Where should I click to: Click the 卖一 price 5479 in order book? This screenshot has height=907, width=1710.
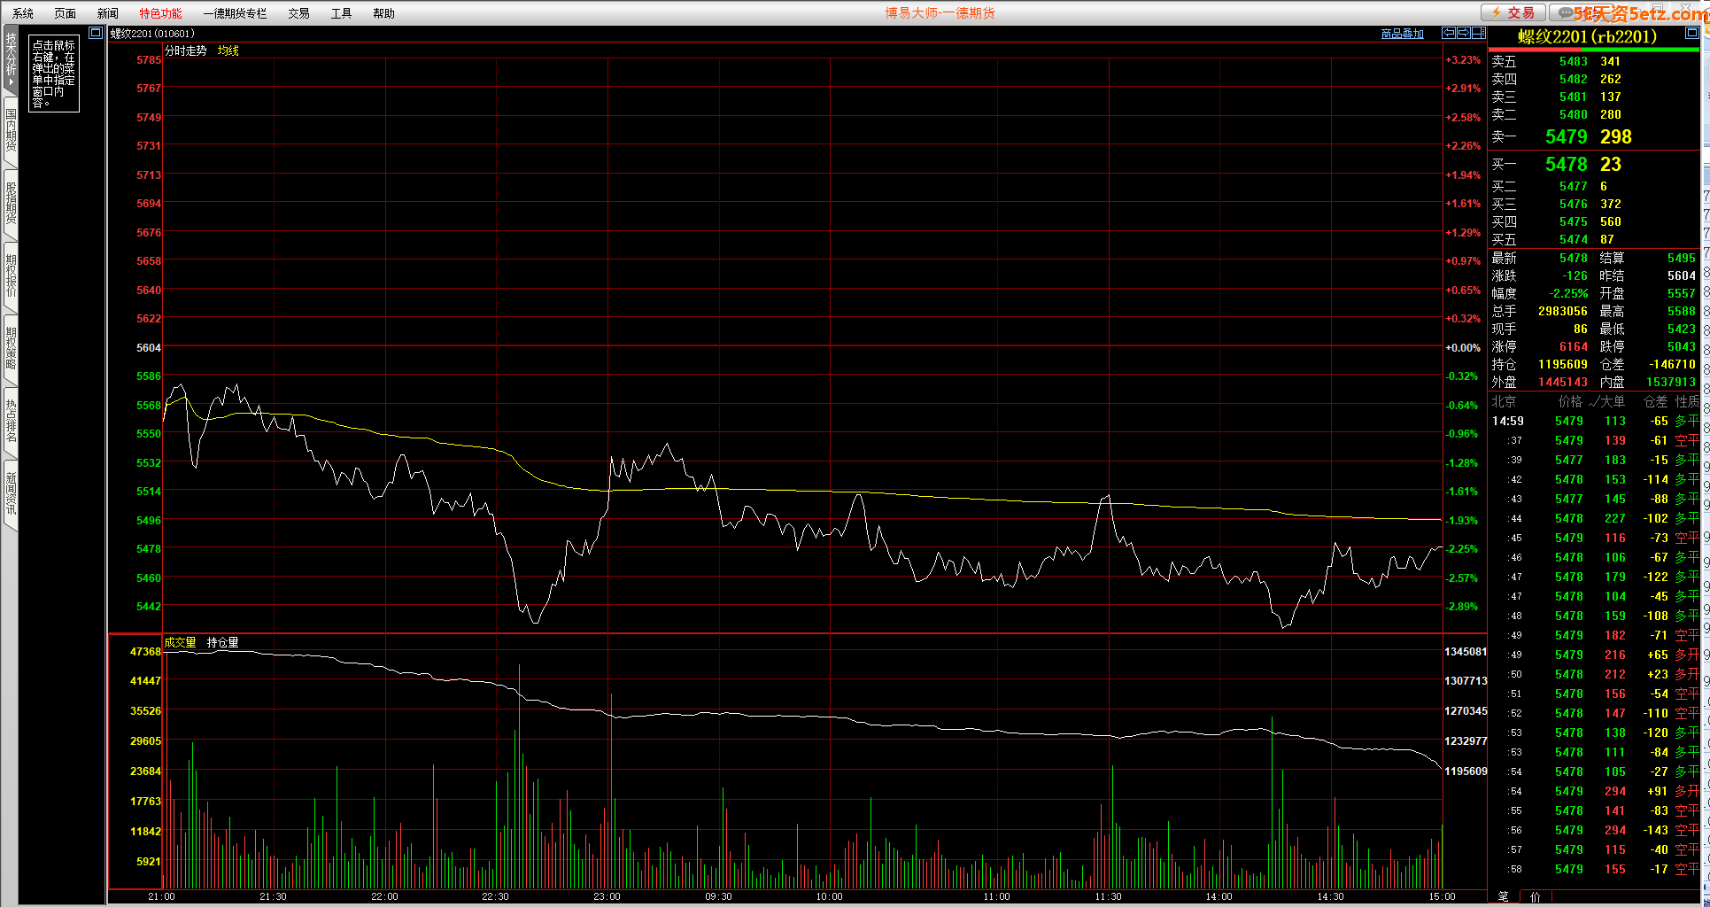[1566, 136]
